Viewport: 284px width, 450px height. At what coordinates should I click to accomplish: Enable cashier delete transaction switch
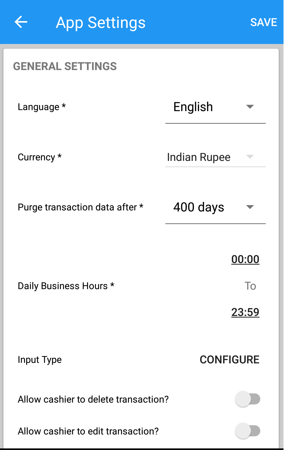point(248,399)
